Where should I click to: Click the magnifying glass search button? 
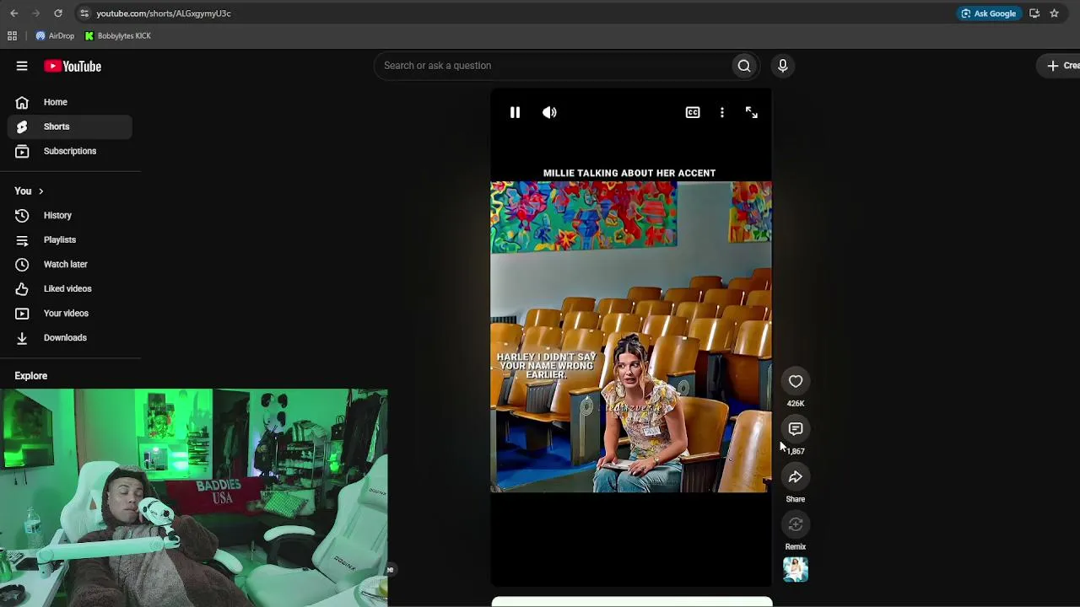744,66
